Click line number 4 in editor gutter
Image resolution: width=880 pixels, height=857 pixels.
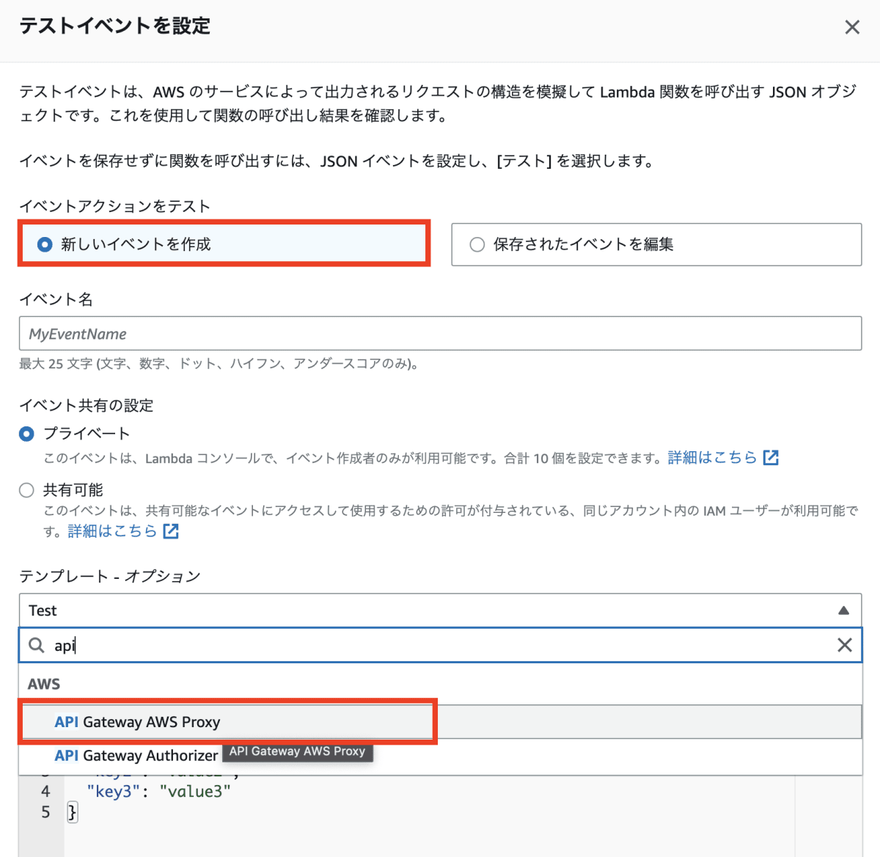click(45, 792)
